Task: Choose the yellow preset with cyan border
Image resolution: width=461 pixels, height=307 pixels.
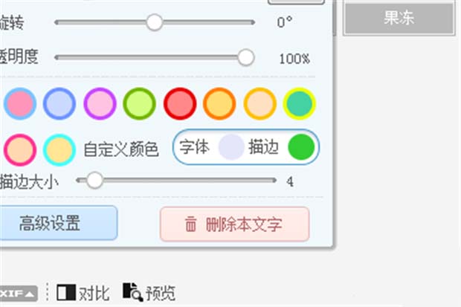Action: 59,149
